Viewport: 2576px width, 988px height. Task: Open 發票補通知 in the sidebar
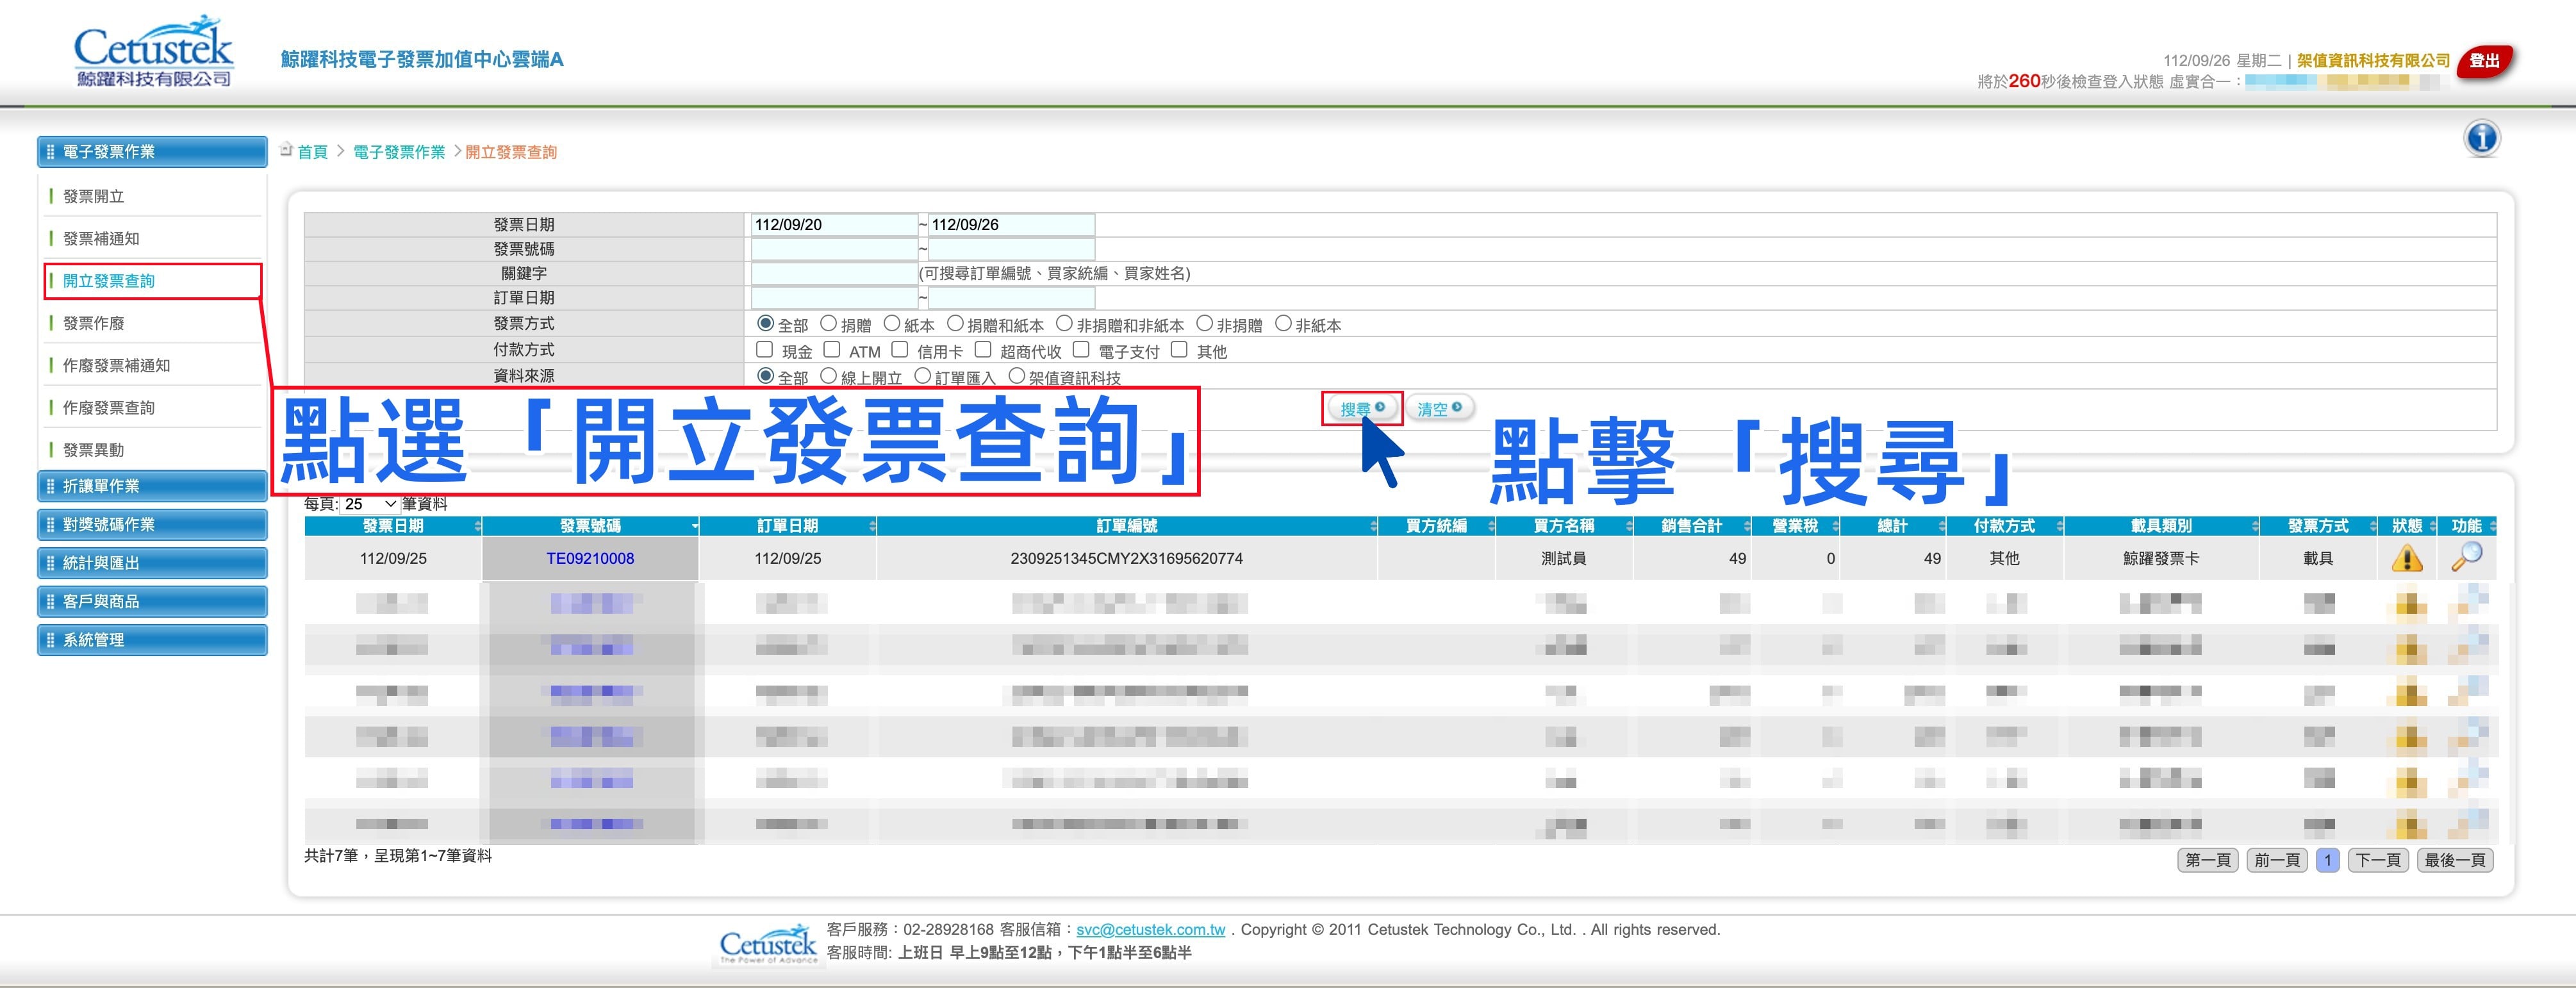pyautogui.click(x=101, y=238)
